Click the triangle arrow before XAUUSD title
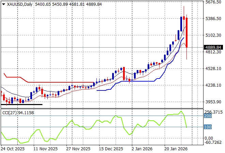This screenshot has width=225, height=153. 3,4
